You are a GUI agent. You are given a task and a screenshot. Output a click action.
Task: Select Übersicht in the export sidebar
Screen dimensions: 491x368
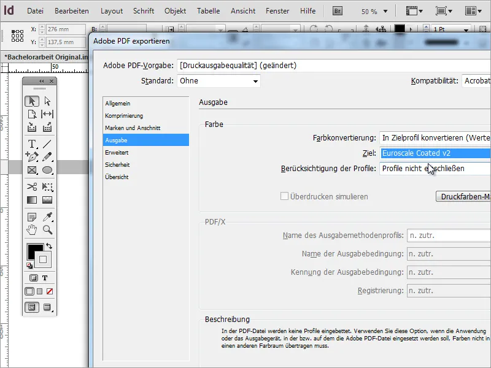coord(146,177)
